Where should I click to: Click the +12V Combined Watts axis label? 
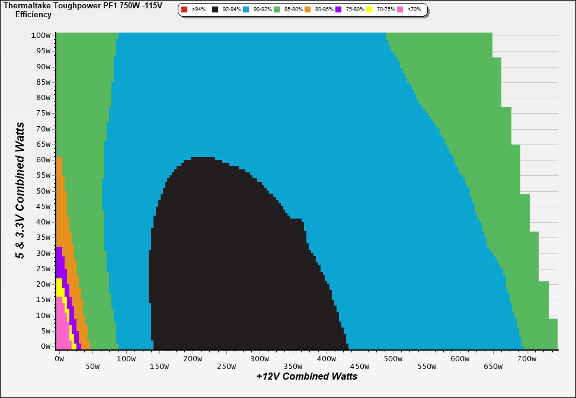click(307, 376)
